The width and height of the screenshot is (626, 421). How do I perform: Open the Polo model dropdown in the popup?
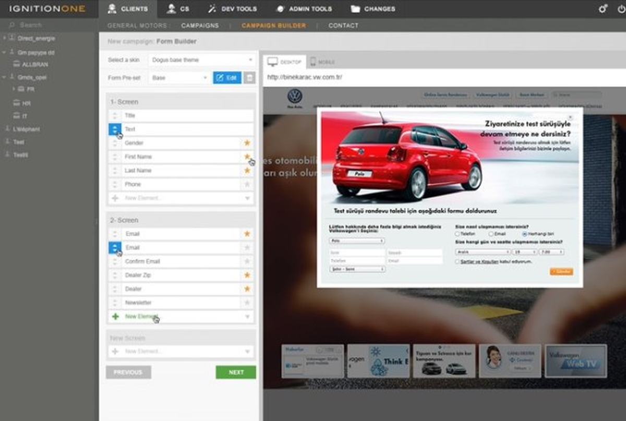357,241
